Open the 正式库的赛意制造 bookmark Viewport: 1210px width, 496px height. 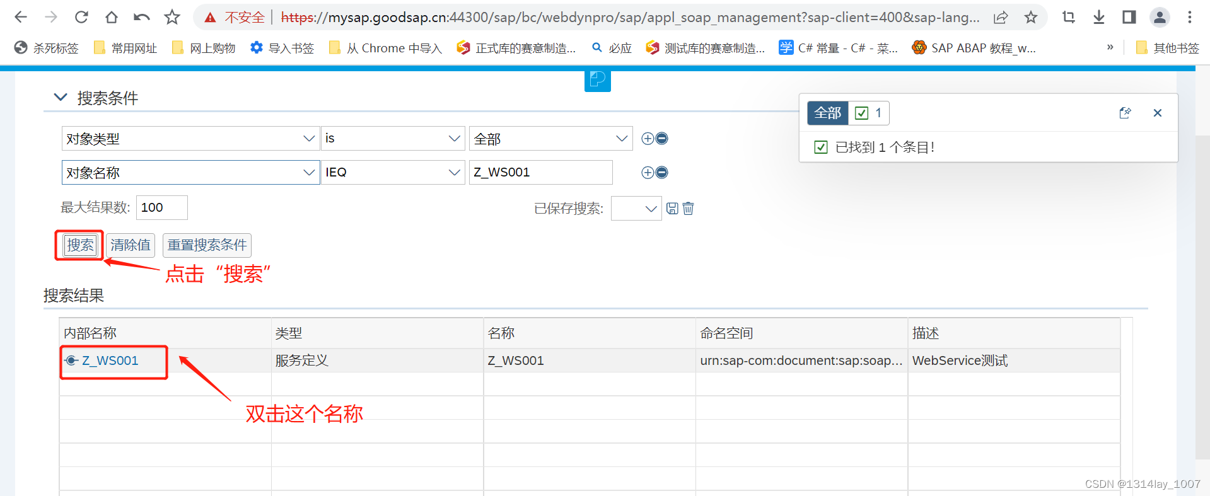click(x=516, y=48)
